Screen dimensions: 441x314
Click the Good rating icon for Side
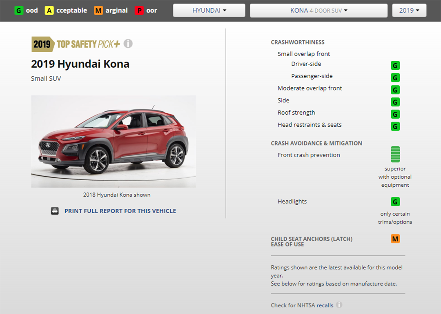click(x=395, y=102)
